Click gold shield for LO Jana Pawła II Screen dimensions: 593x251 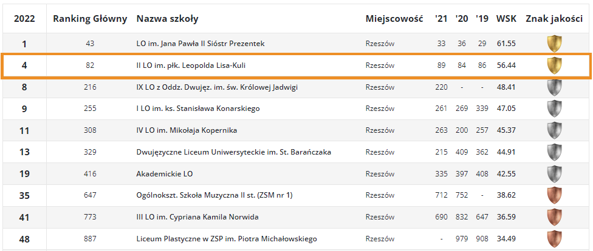(x=555, y=44)
